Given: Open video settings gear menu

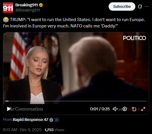Looking at the screenshot, I should click(125, 109).
